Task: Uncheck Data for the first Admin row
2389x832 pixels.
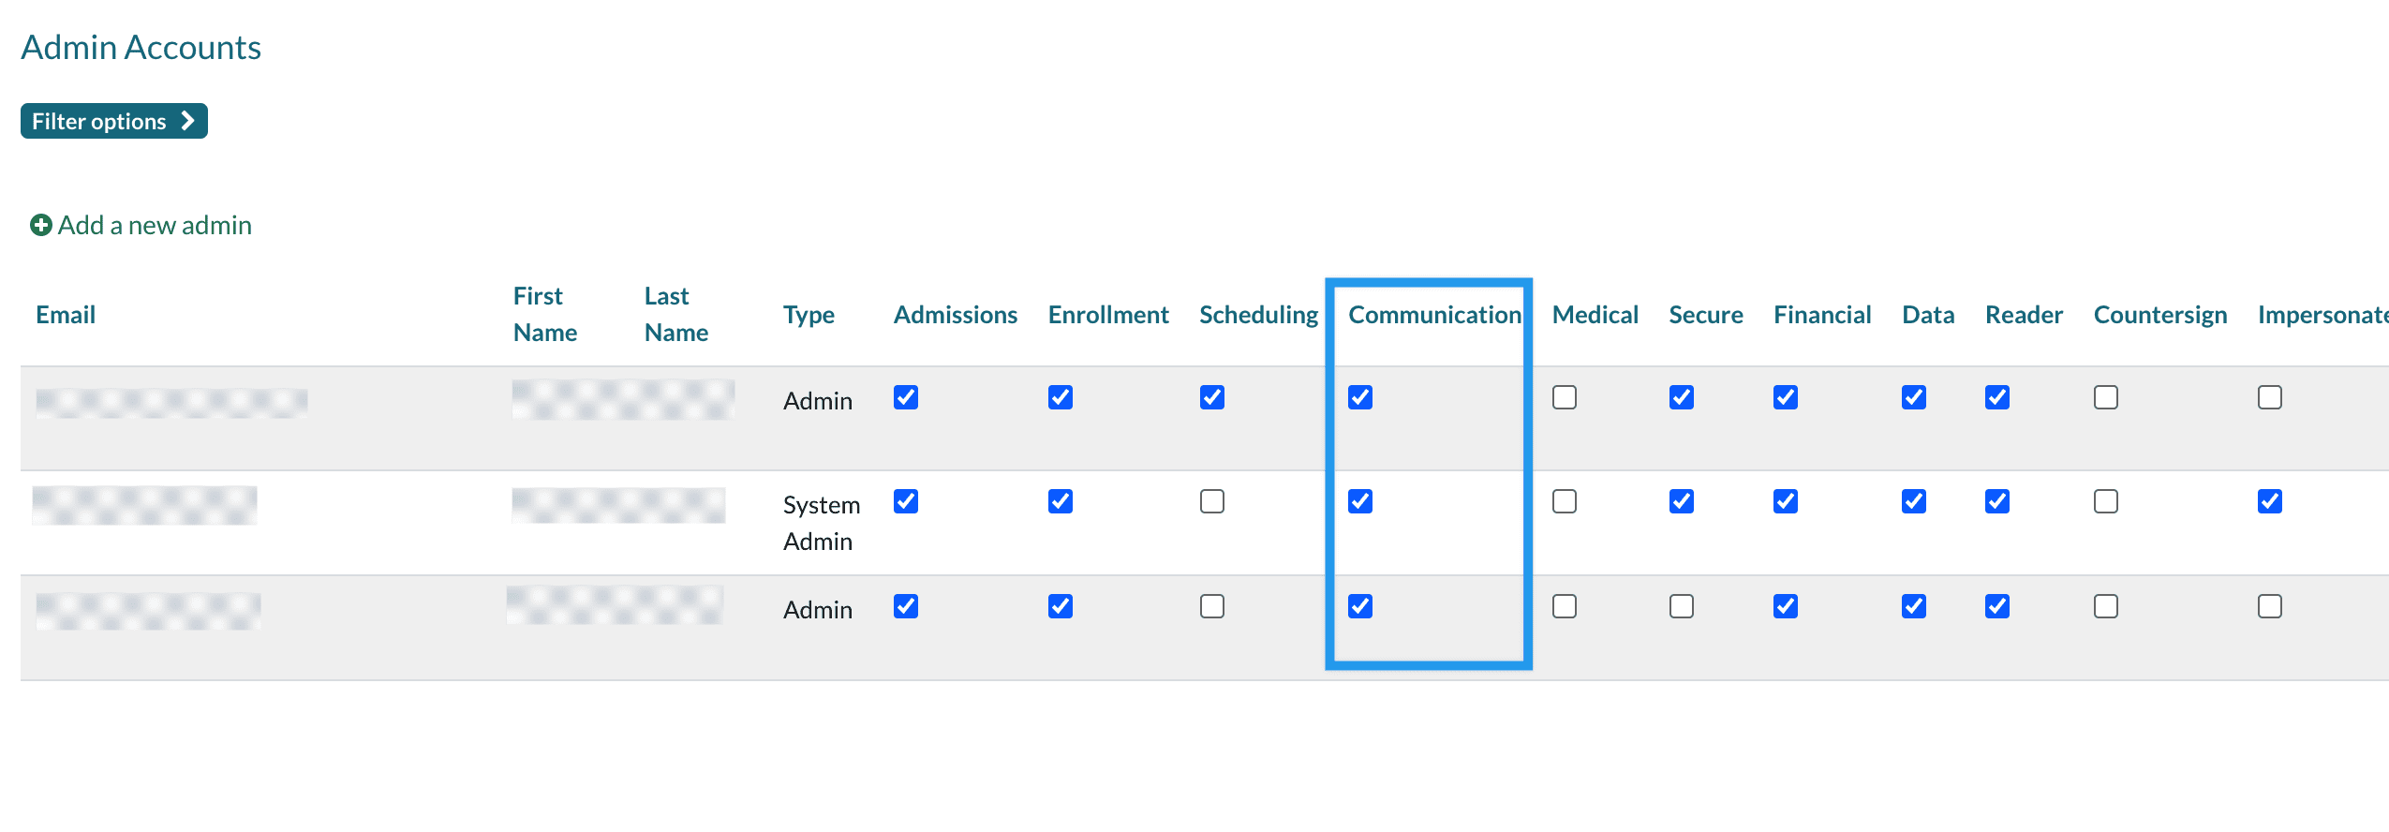Action: (1913, 397)
